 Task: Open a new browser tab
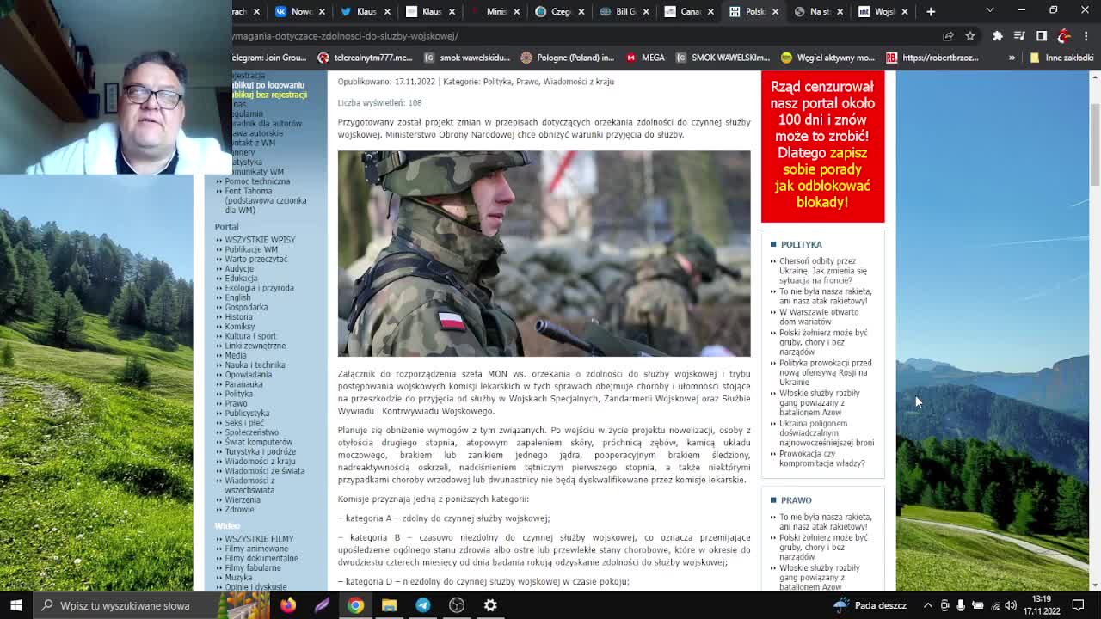[x=931, y=11]
